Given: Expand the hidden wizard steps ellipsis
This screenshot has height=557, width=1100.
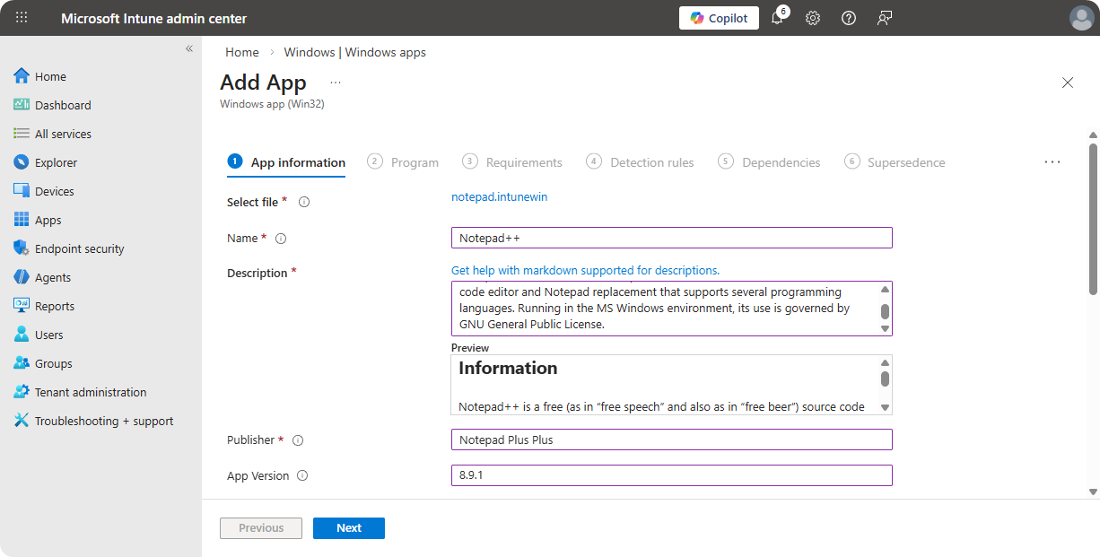Looking at the screenshot, I should [x=1052, y=162].
